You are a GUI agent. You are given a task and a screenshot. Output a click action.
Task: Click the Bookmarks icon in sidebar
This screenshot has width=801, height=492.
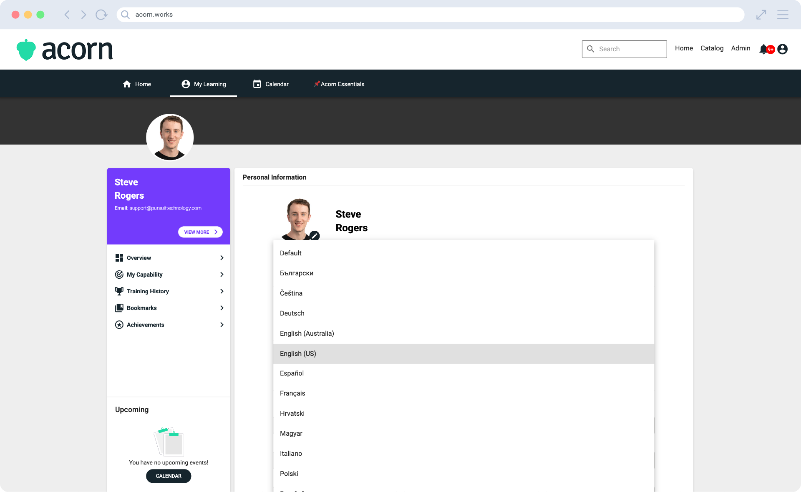pos(119,308)
